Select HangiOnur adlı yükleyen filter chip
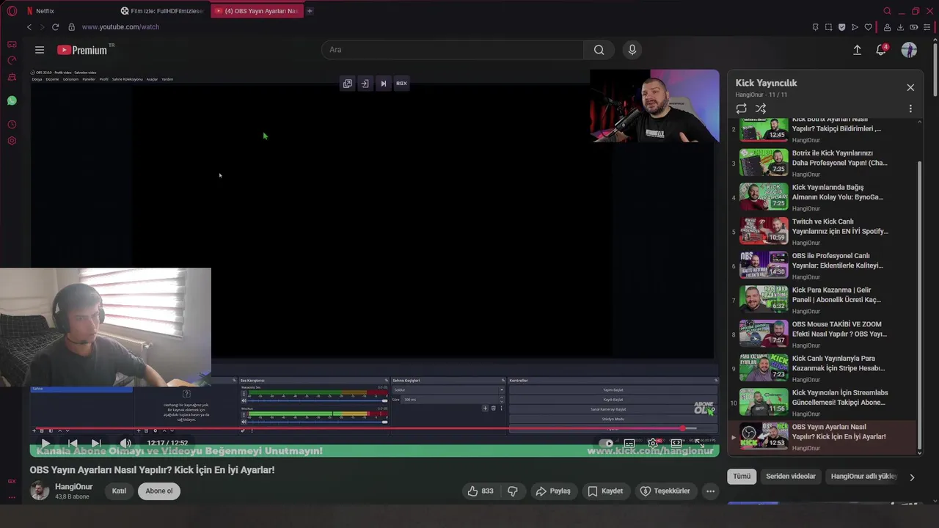The height and width of the screenshot is (528, 939). [863, 477]
